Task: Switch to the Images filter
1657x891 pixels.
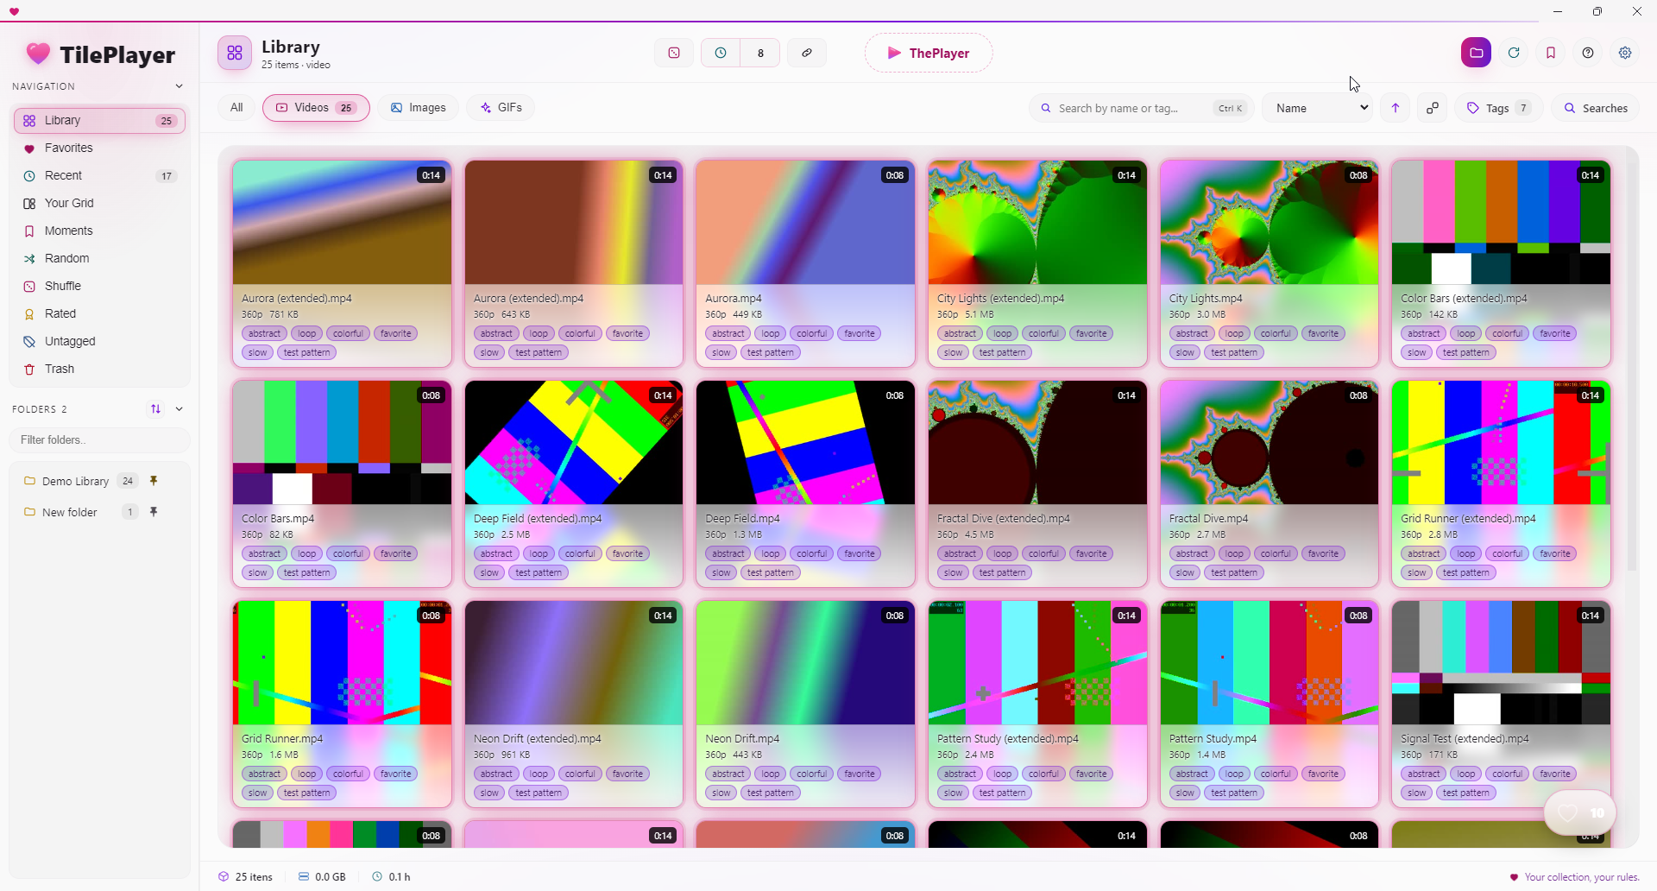Action: [x=419, y=108]
